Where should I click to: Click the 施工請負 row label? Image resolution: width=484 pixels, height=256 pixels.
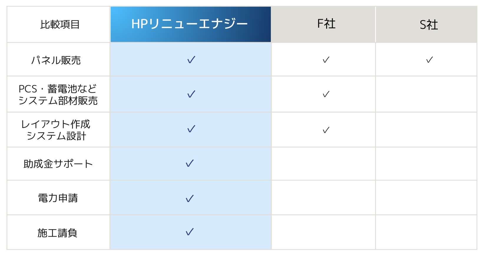[57, 233]
